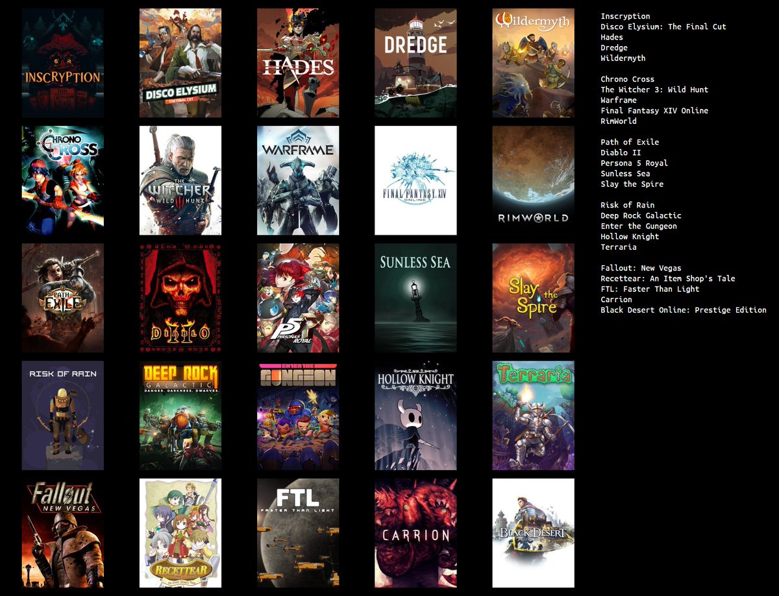Screen dimensions: 779x596
Task: Click 'Hollow Knight' in the title list
Action: click(x=630, y=236)
